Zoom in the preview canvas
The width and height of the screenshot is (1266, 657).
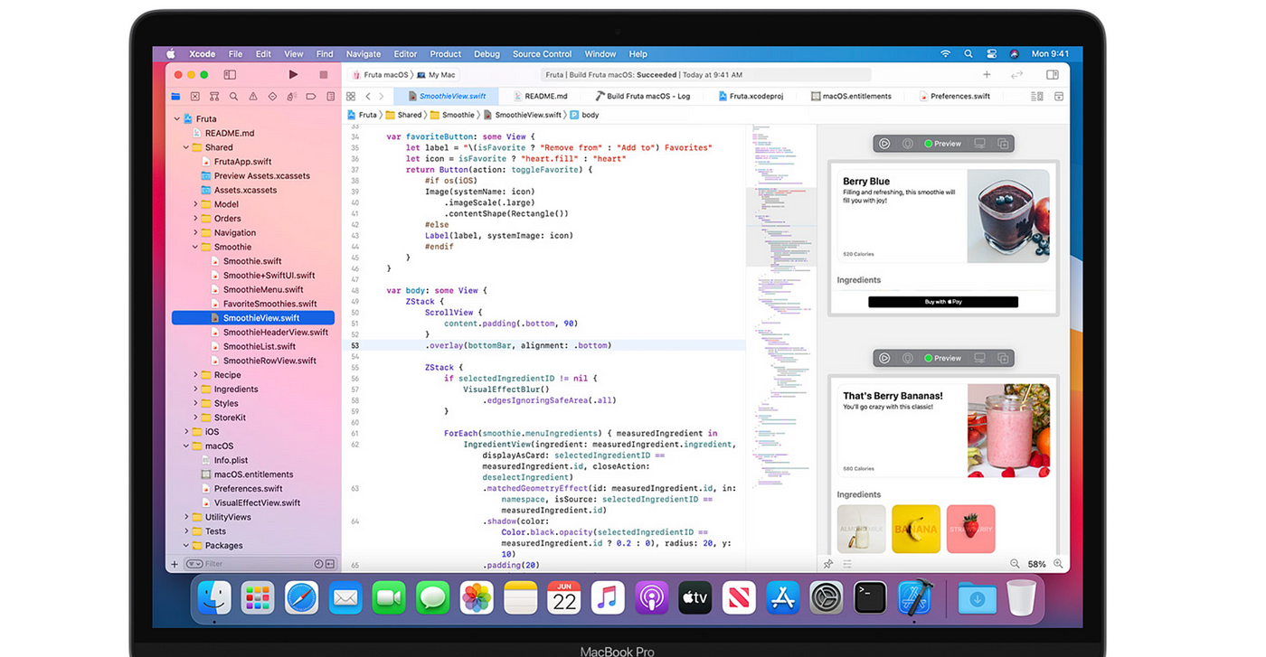1058,564
